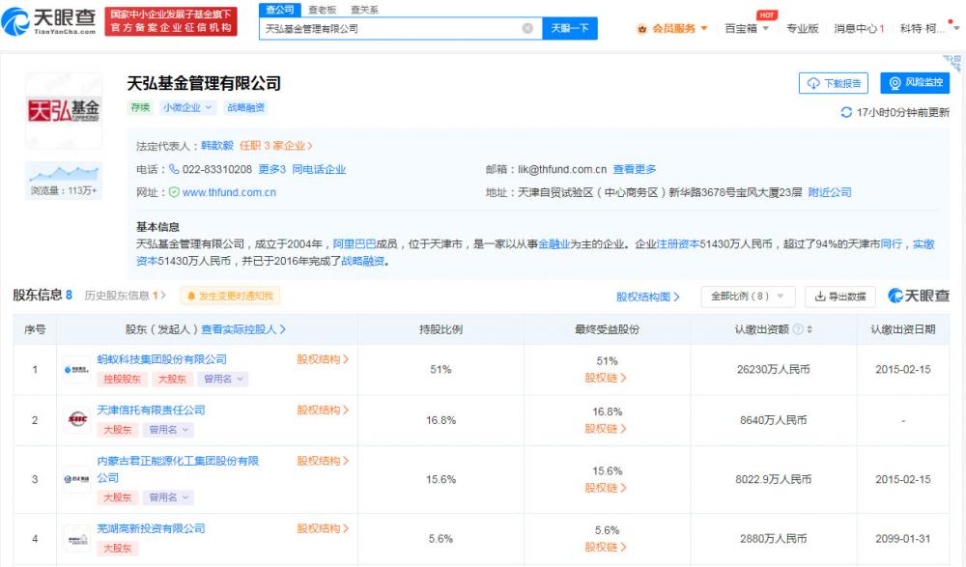Click the 会员服务 crown icon
The image size is (966, 567).
coord(642,29)
